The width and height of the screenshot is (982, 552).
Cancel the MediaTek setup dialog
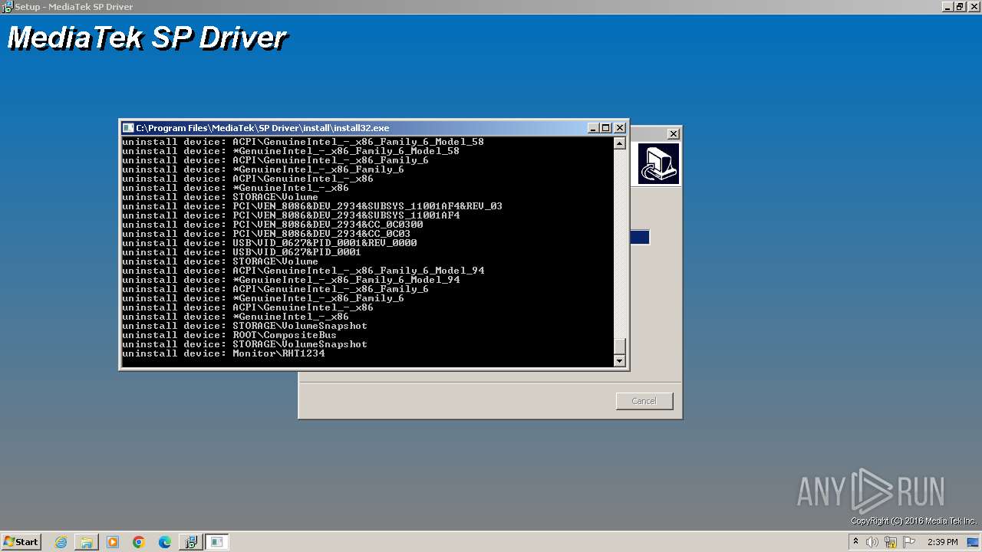(644, 401)
